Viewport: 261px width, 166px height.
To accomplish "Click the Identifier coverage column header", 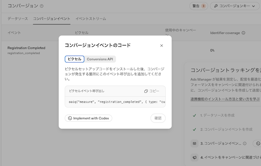I will (225, 33).
